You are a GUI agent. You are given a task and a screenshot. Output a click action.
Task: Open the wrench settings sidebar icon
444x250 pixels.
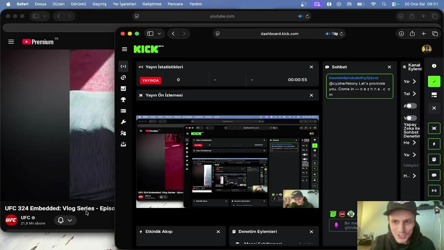pos(123,122)
